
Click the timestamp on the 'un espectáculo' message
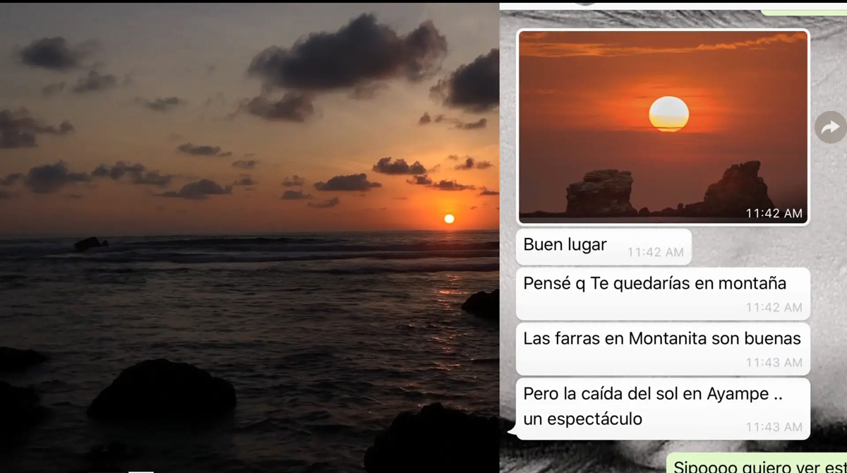774,427
